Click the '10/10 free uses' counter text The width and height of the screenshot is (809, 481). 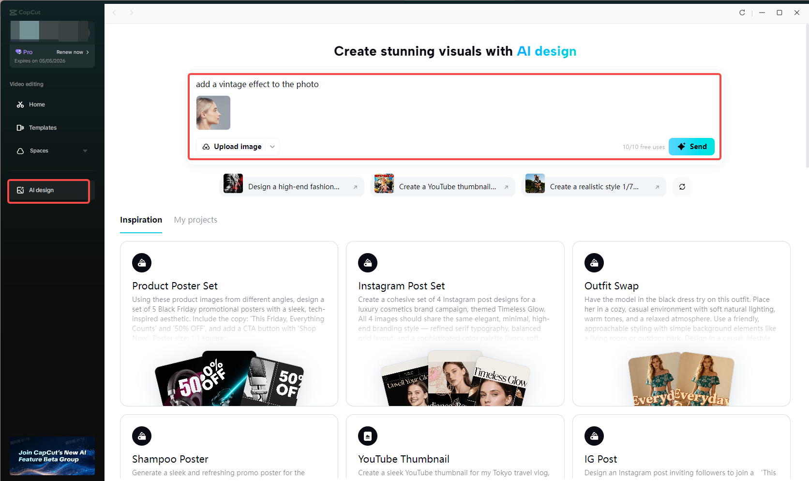[x=644, y=147]
